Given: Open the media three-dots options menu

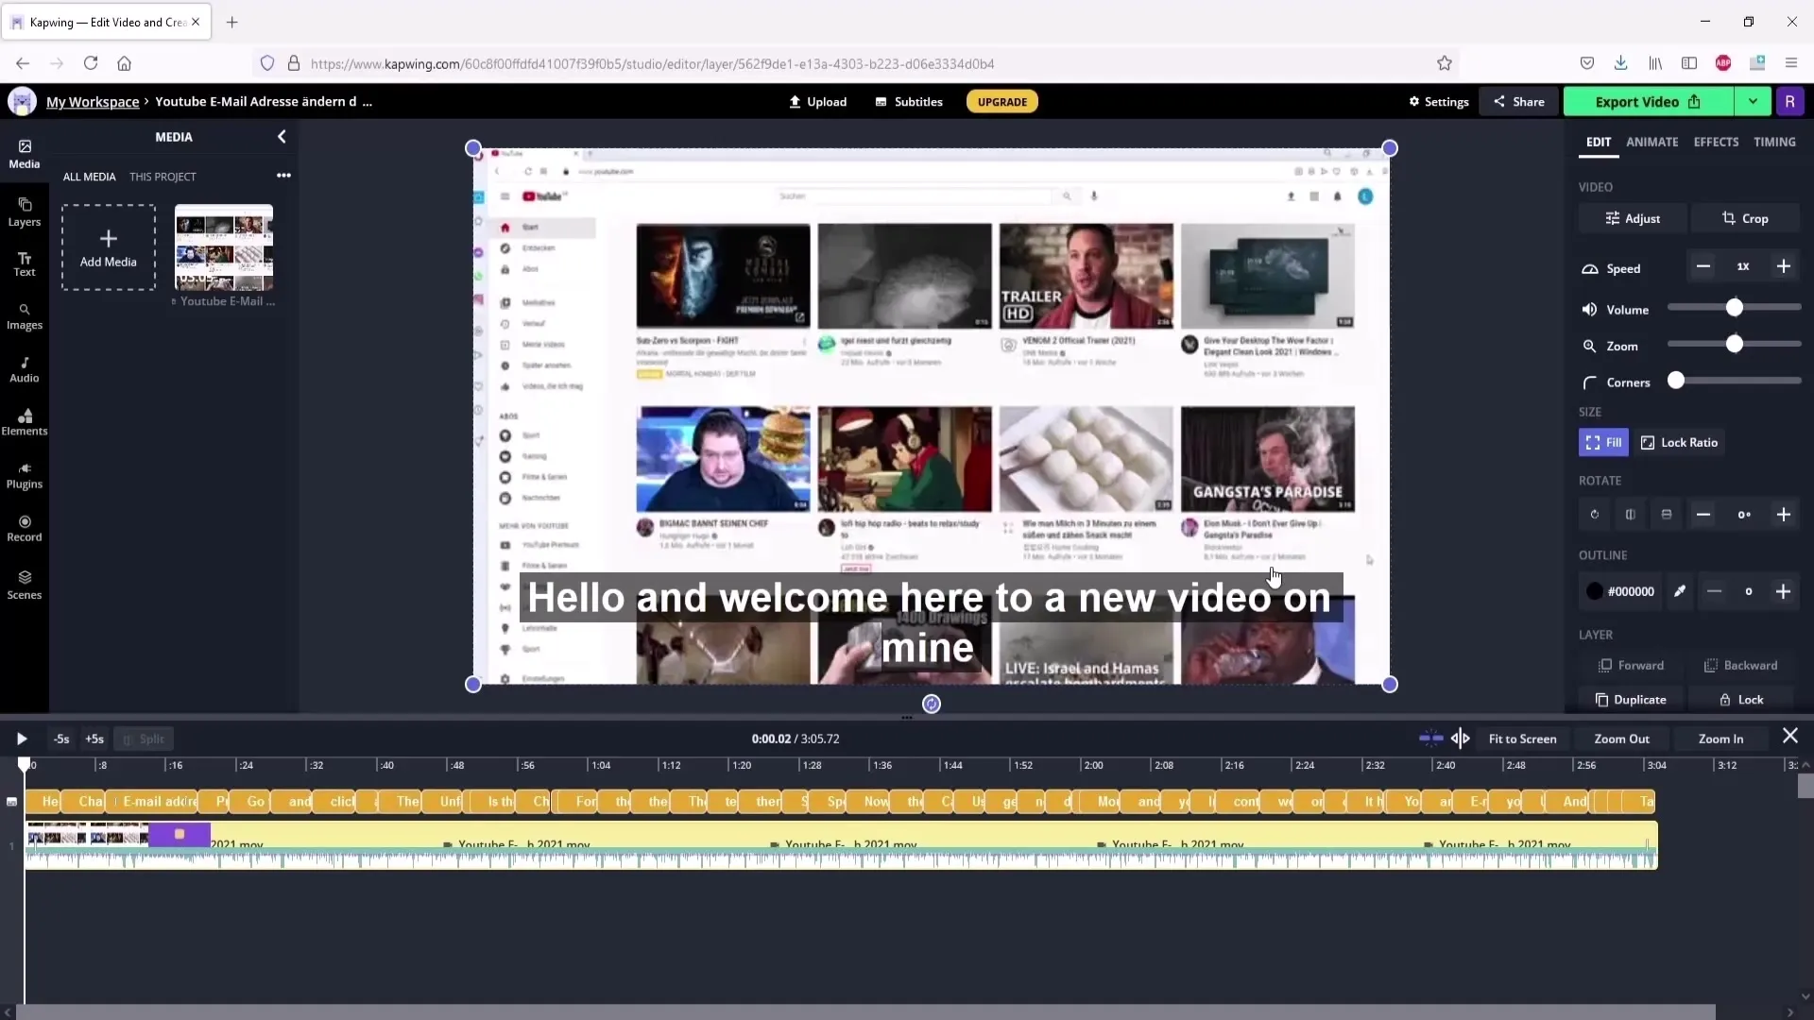Looking at the screenshot, I should pos(283,176).
